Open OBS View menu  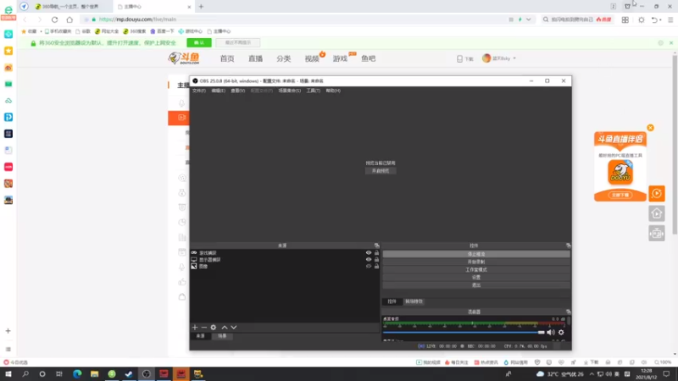pyautogui.click(x=237, y=91)
